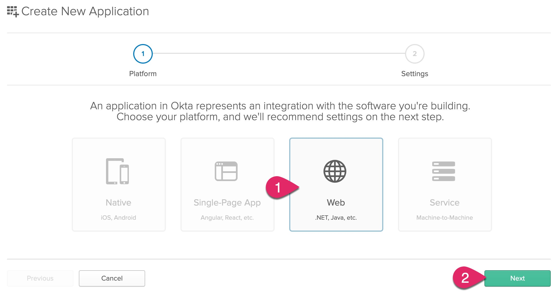Click the '.NET, Java, etc.' subtitle
This screenshot has width=554, height=292.
pos(336,218)
